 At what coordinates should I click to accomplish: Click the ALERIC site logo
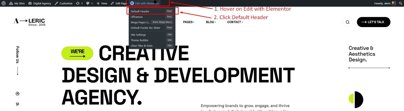click(x=30, y=22)
